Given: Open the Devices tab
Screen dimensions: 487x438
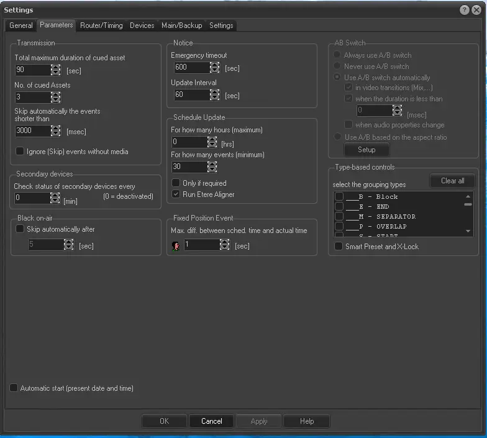Looking at the screenshot, I should (x=142, y=25).
